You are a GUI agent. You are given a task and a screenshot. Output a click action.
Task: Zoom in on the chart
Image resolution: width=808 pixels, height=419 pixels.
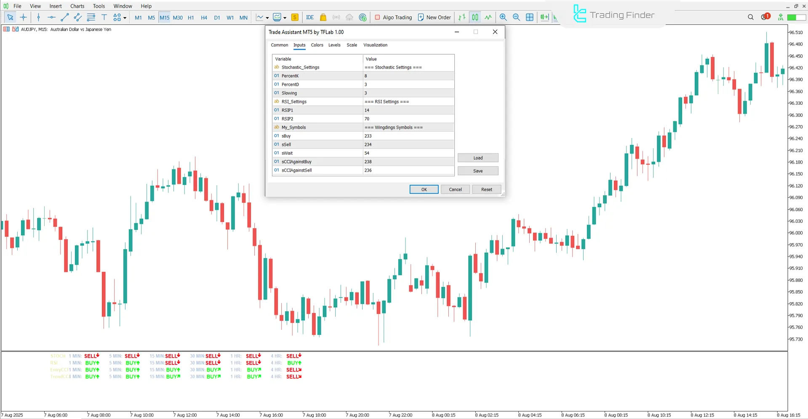503,17
